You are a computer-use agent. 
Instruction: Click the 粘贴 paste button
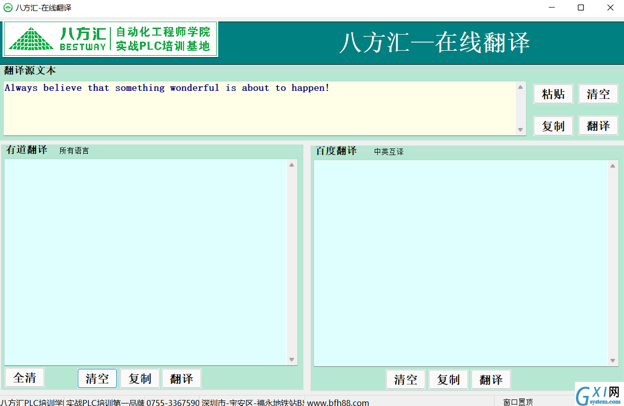[x=553, y=94]
